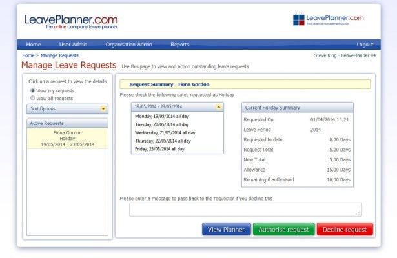
Task: Click Monday, 19/05/2014 all day entry
Action: 162,116
